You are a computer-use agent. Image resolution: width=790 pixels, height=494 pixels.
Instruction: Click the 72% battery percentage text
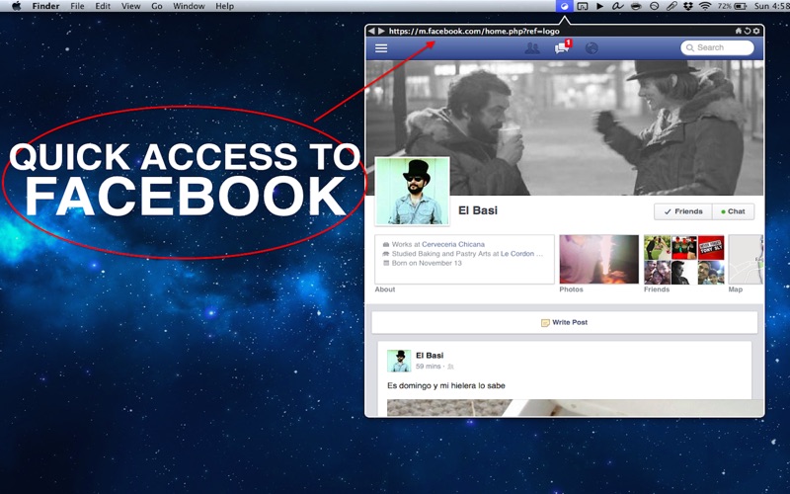[x=725, y=6]
